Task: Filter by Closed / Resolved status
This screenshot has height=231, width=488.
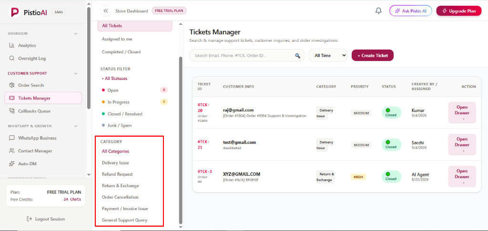Action: tap(125, 114)
